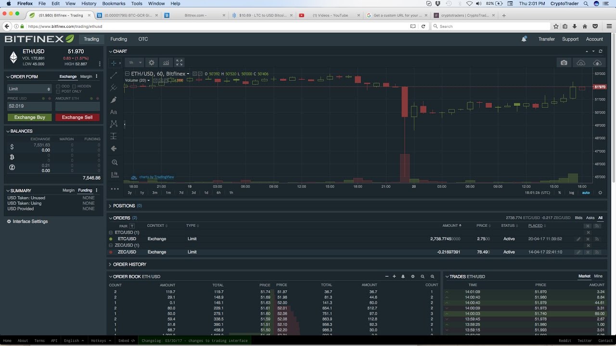Save chart layout to cloud
616x346 pixels.
[x=597, y=62]
